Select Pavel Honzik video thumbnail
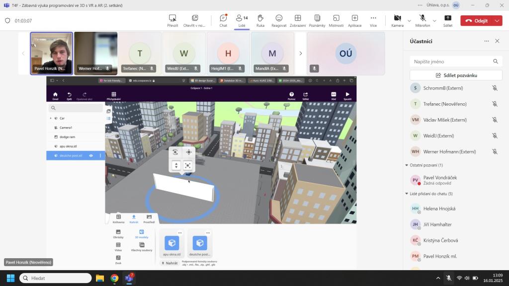Viewport: 509px width, 286px height. tap(52, 53)
